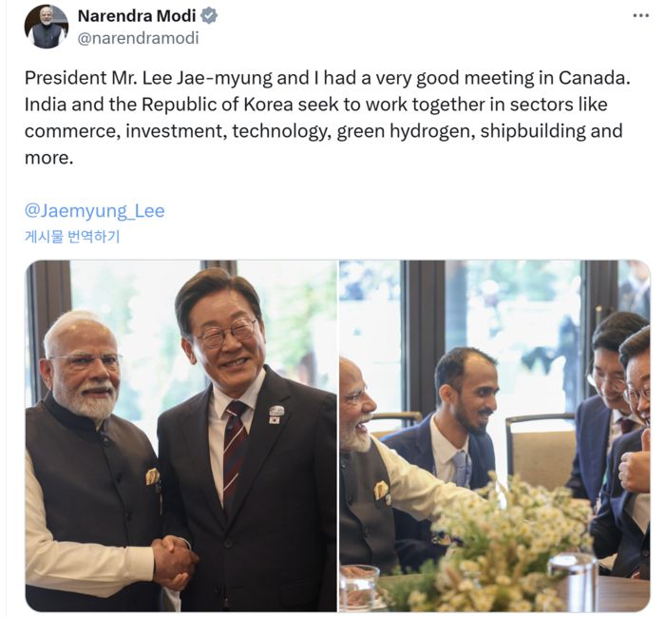Click the yellow pocket square in the left photo
Screen dimensions: 665x617
coord(152,476)
